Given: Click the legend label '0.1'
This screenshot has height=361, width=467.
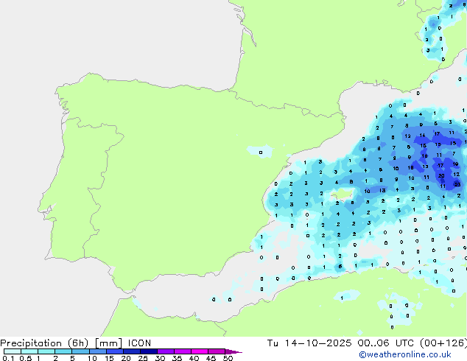Looking at the screenshot, I should pyautogui.click(x=8, y=358).
